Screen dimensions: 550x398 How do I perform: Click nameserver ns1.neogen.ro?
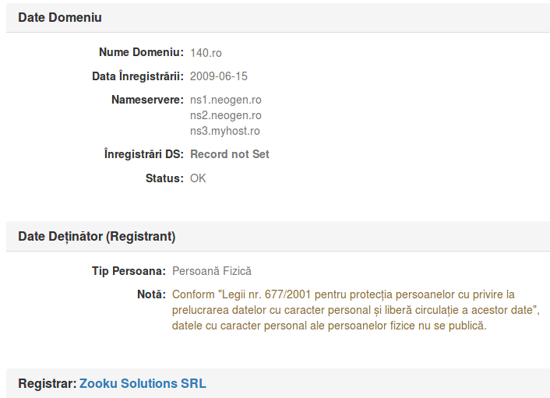pos(226,100)
